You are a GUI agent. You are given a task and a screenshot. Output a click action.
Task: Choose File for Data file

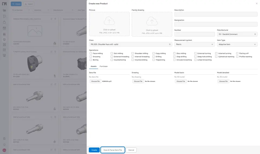96,81
